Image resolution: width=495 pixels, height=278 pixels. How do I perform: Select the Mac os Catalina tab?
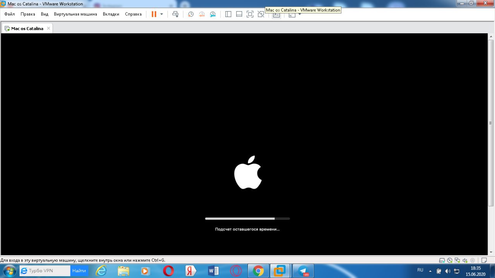[x=27, y=28]
